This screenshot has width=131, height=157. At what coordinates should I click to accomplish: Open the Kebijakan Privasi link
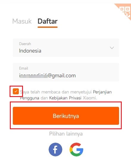65,98
